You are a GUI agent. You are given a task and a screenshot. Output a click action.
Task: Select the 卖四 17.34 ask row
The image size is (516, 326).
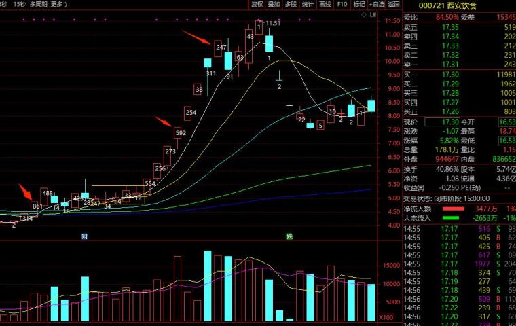click(460, 37)
